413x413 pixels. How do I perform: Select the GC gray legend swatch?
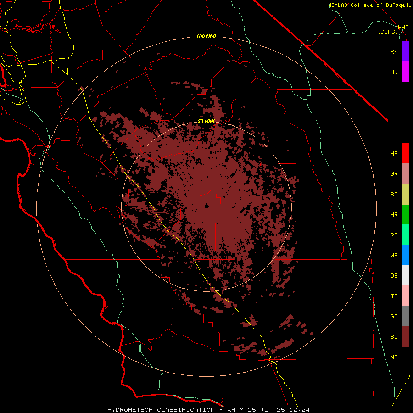(x=405, y=316)
